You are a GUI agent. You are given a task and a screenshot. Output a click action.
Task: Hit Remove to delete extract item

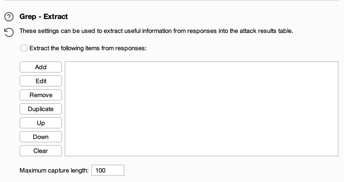41,95
